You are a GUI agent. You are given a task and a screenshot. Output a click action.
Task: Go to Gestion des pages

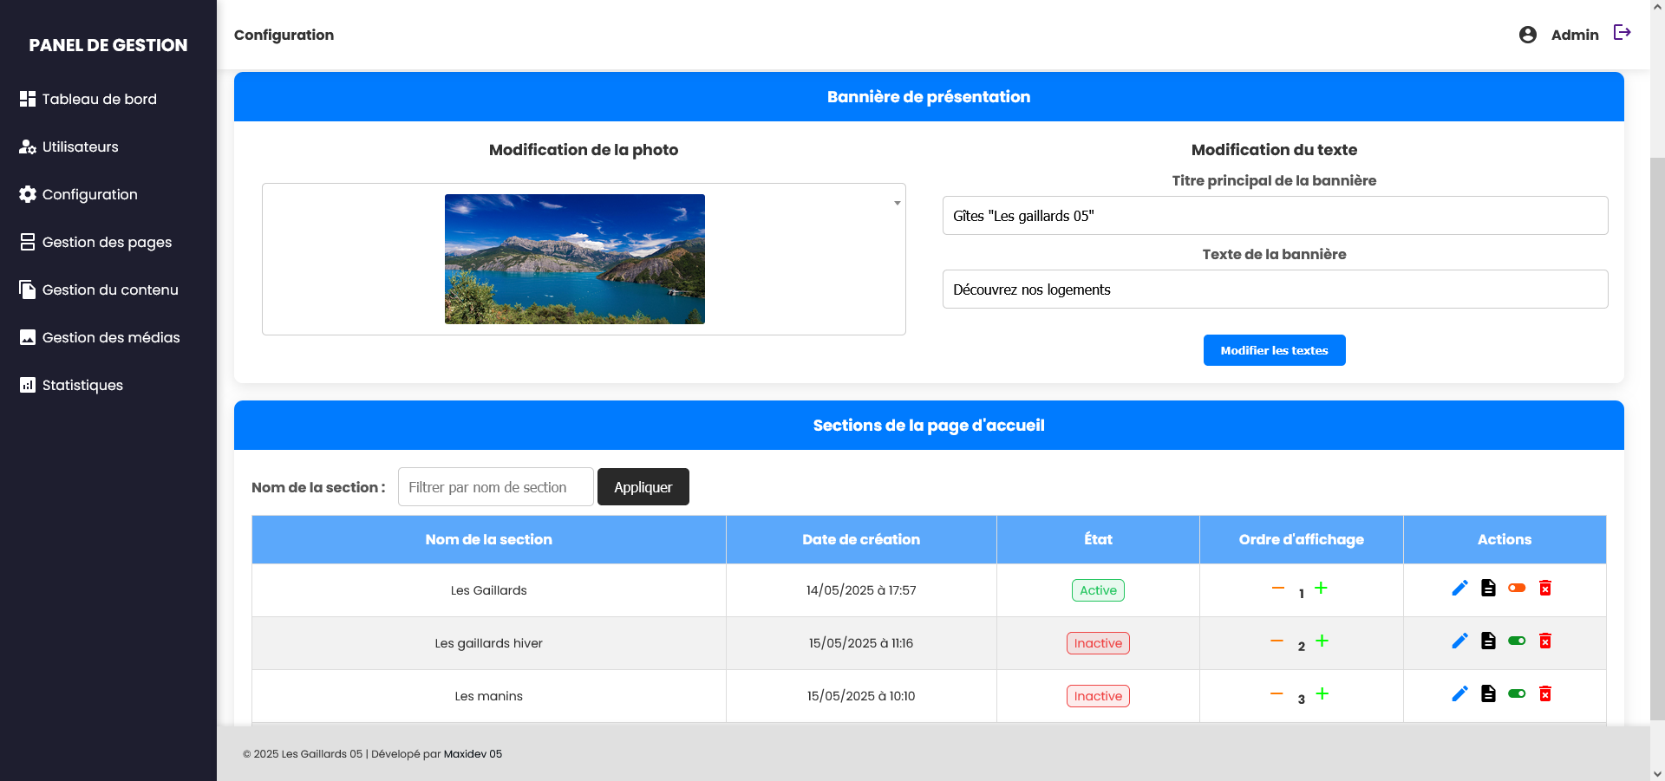point(96,242)
